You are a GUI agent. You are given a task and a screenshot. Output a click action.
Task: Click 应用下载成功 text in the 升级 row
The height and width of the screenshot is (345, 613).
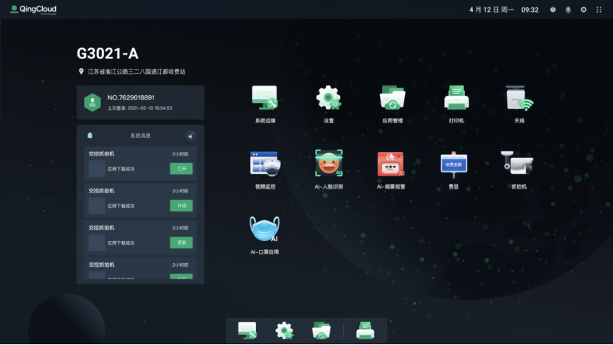[121, 206]
